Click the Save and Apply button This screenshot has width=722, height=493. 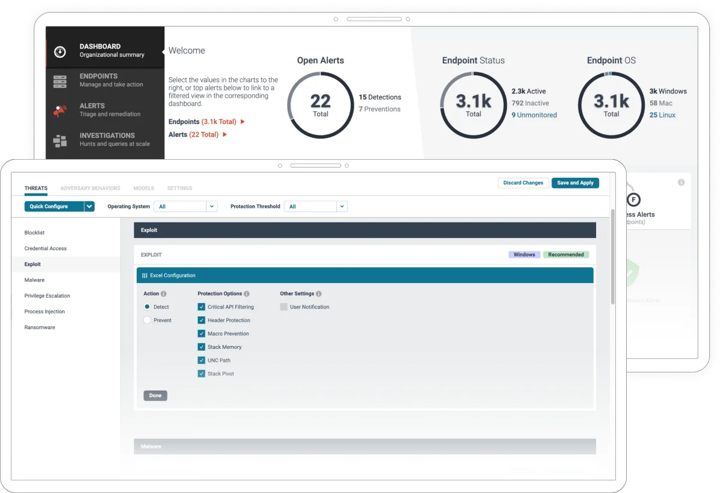point(575,183)
